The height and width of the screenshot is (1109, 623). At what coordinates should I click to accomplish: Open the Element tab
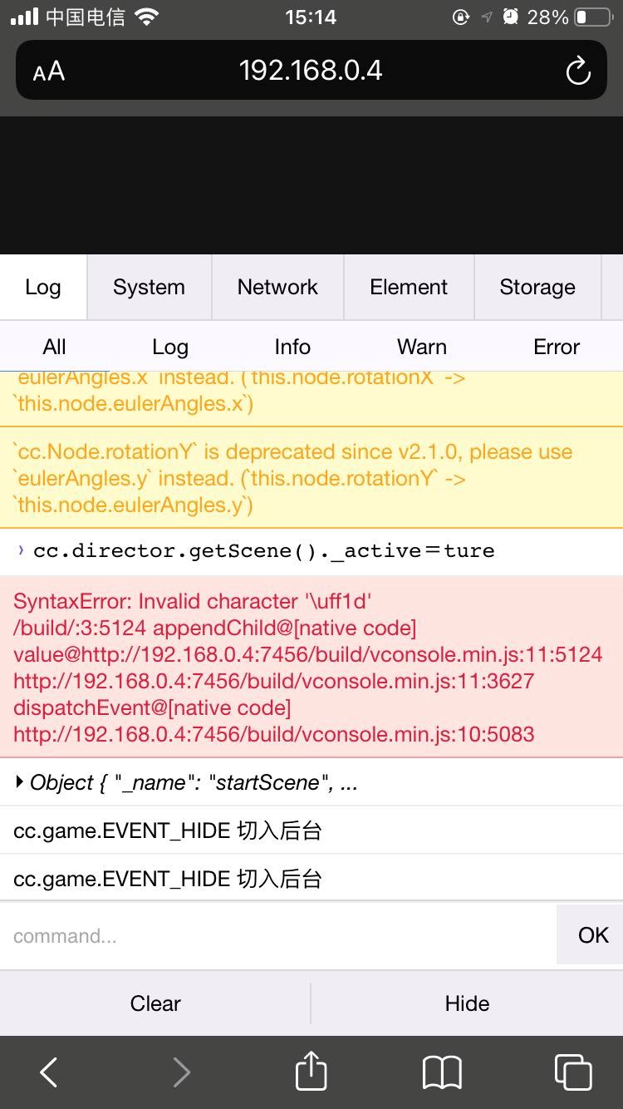(409, 287)
